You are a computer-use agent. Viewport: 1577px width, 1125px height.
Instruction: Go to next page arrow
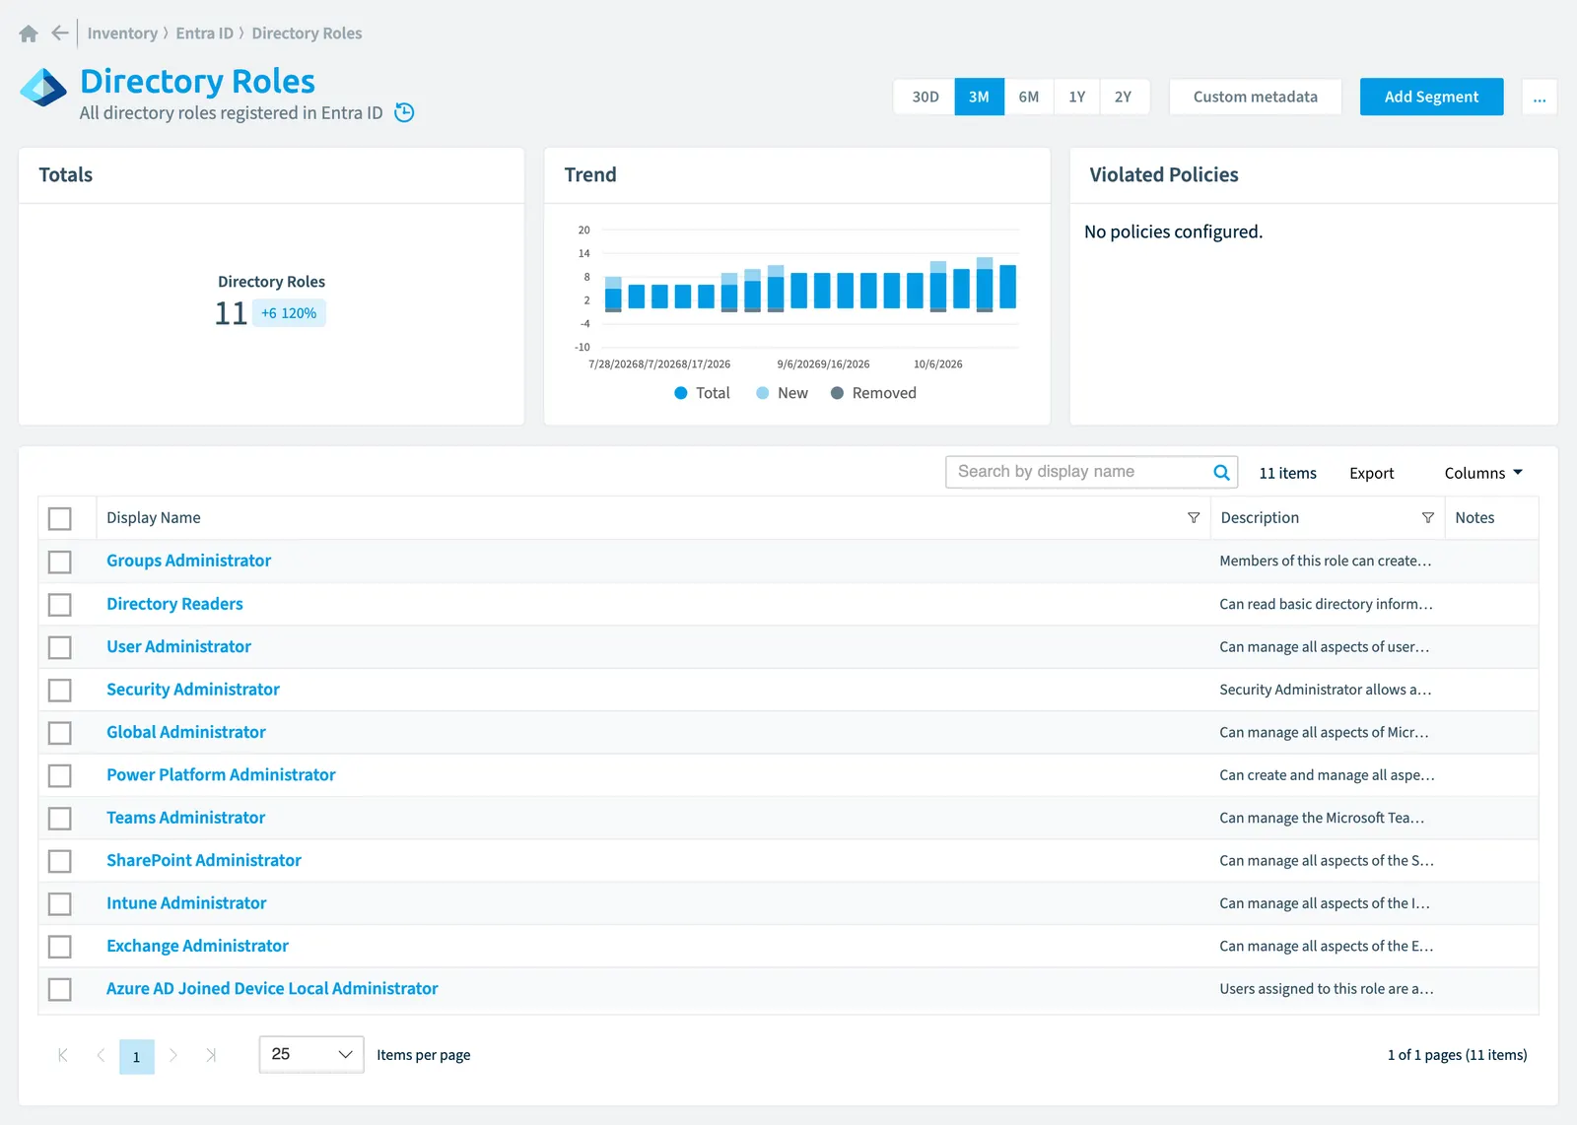tap(173, 1055)
